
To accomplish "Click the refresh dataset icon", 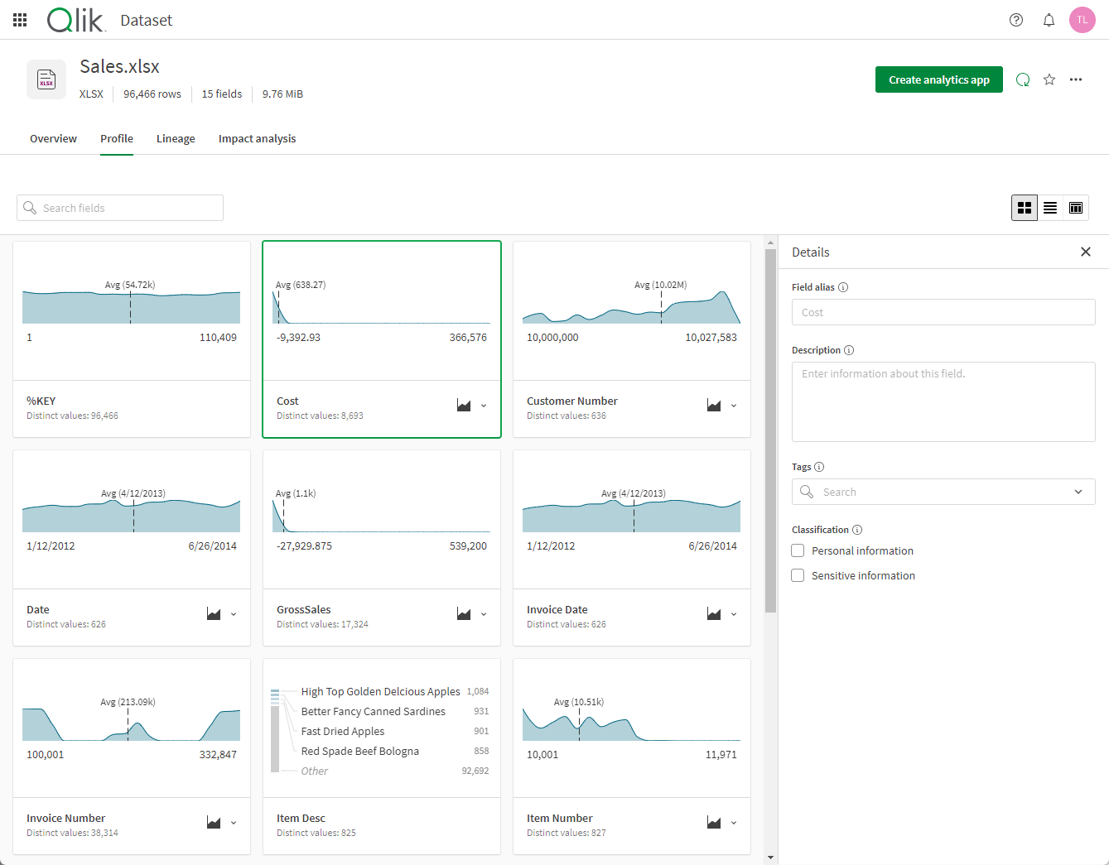I will point(1023,79).
